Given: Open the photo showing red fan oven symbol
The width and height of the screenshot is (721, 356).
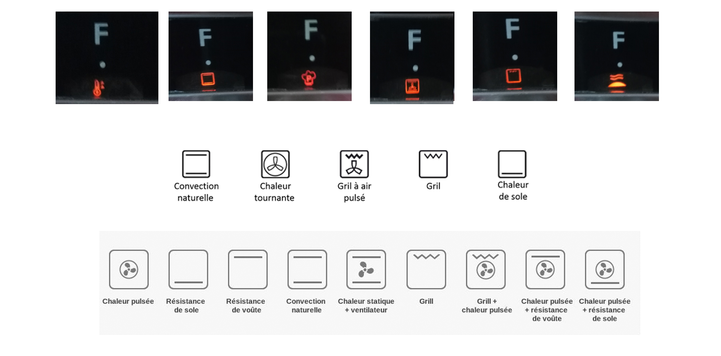Looking at the screenshot, I should 412,58.
